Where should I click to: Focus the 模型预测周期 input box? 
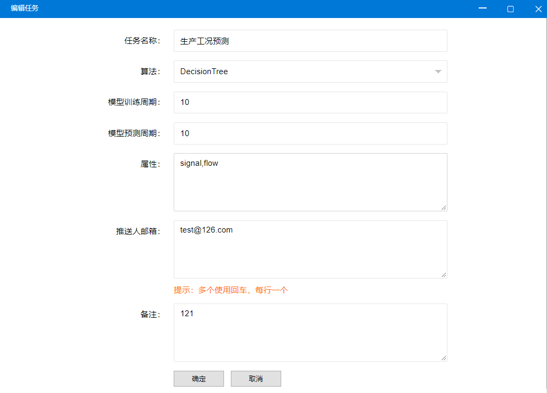click(x=310, y=133)
